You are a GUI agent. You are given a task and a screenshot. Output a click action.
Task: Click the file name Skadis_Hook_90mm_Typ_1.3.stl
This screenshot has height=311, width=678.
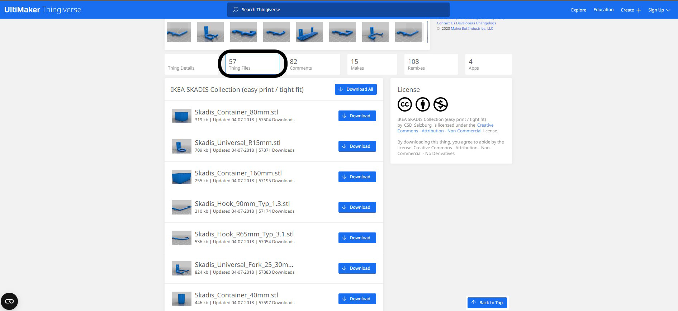[x=242, y=204]
